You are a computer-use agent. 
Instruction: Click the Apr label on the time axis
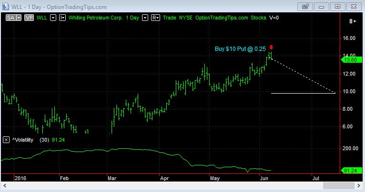point(164,178)
